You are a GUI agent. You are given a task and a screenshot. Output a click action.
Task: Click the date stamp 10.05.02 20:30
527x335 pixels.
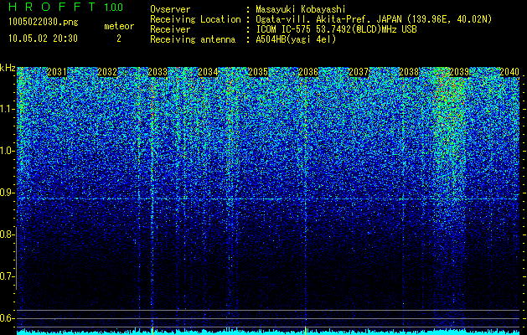pyautogui.click(x=44, y=39)
